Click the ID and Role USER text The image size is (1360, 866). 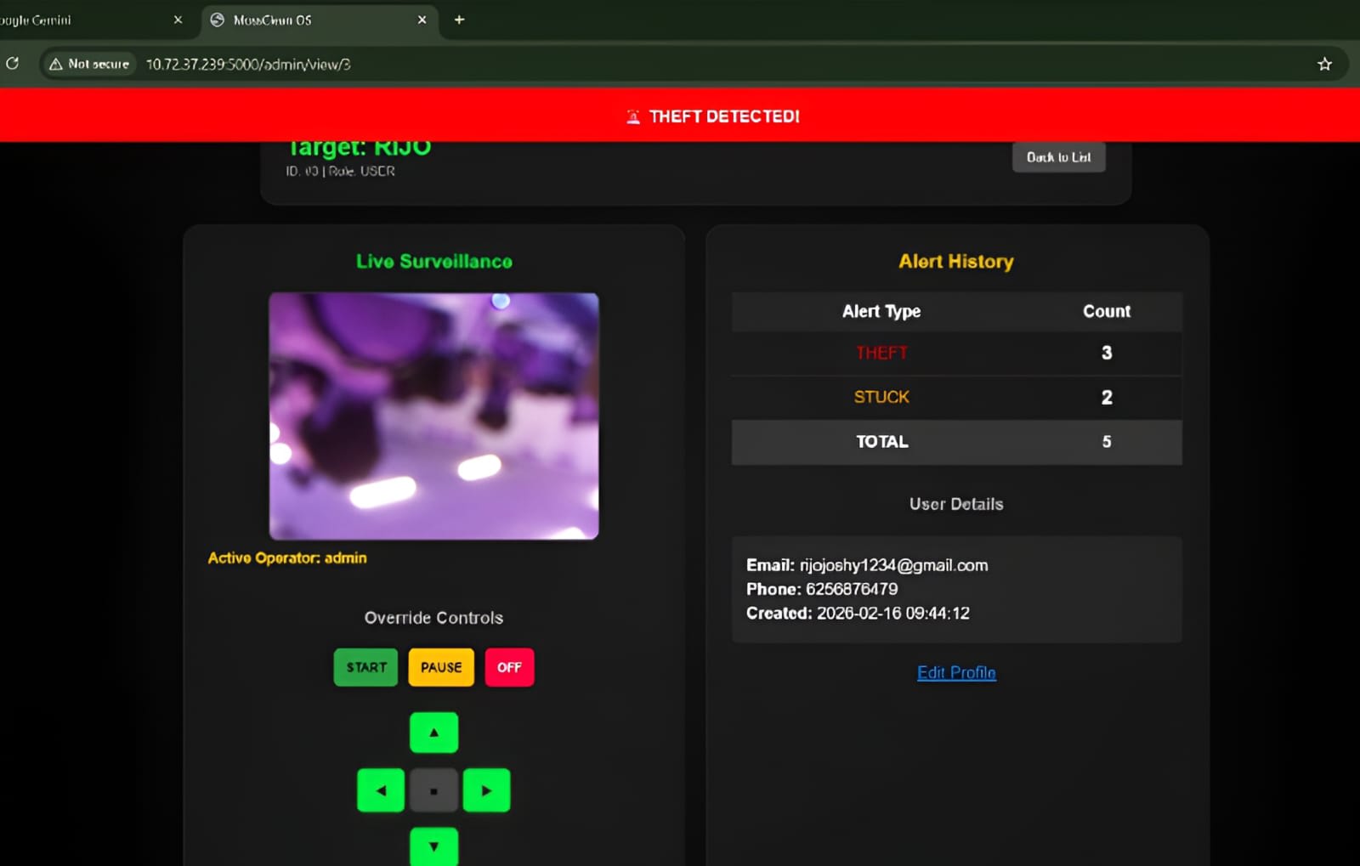pyautogui.click(x=340, y=171)
